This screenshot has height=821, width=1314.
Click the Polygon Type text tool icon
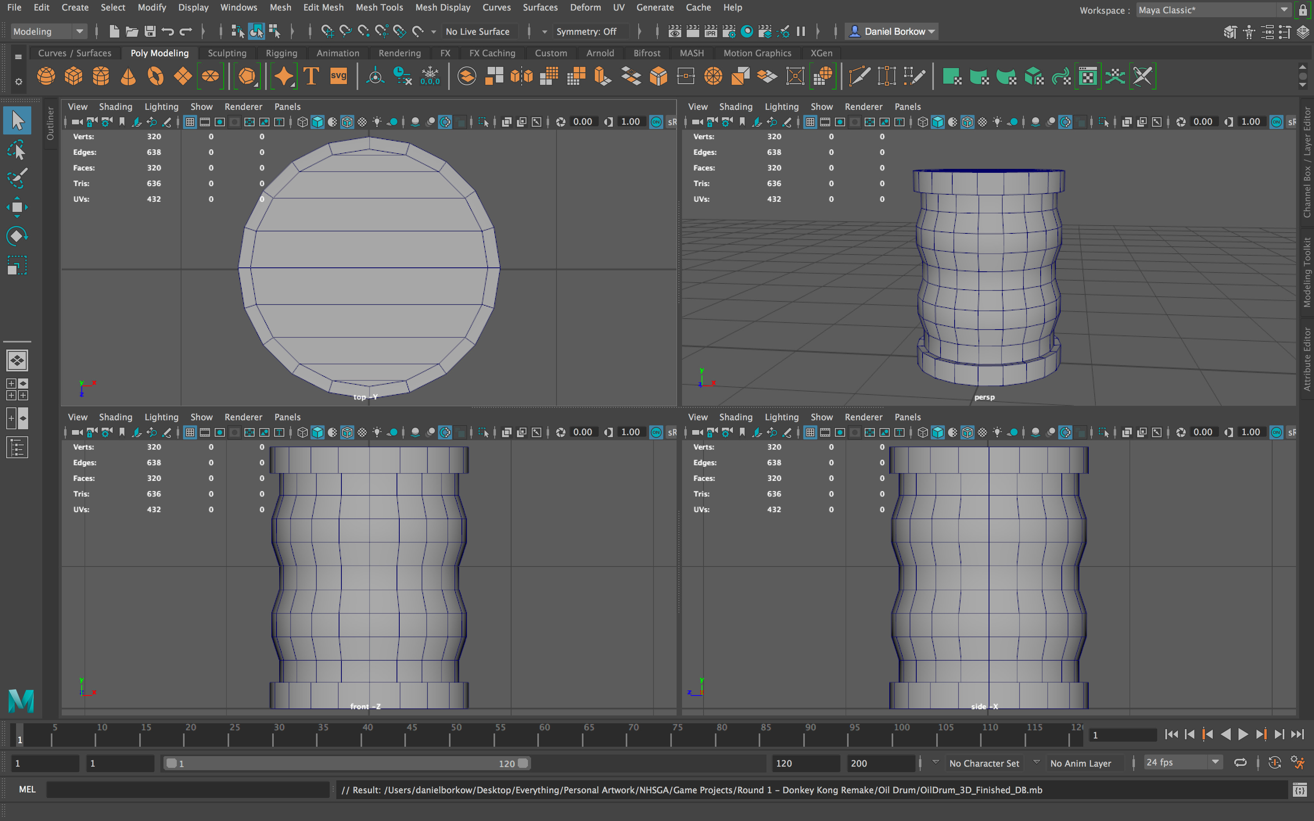pos(311,76)
